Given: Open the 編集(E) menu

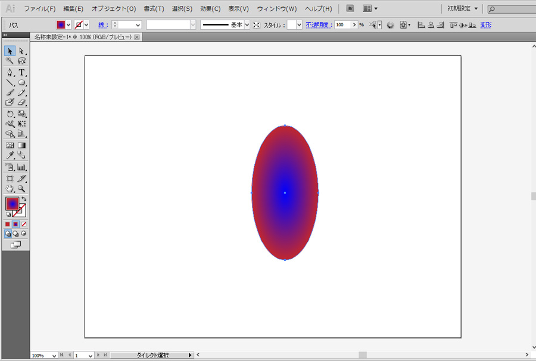Looking at the screenshot, I should (73, 9).
